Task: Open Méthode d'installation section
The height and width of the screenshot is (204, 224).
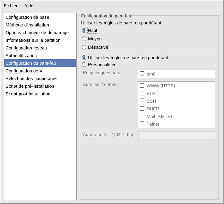Action: [x=40, y=25]
